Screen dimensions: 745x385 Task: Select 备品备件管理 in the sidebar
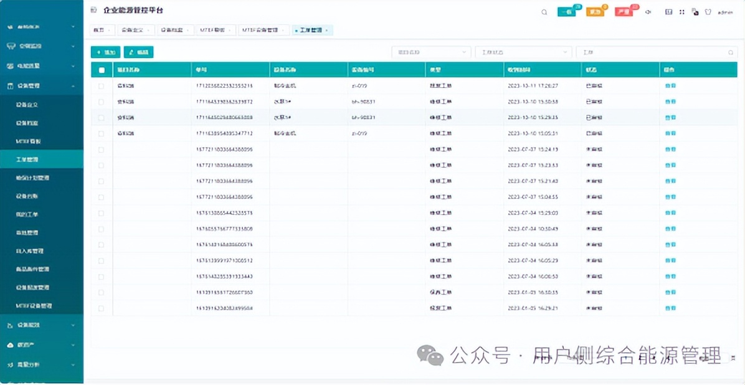(x=41, y=269)
